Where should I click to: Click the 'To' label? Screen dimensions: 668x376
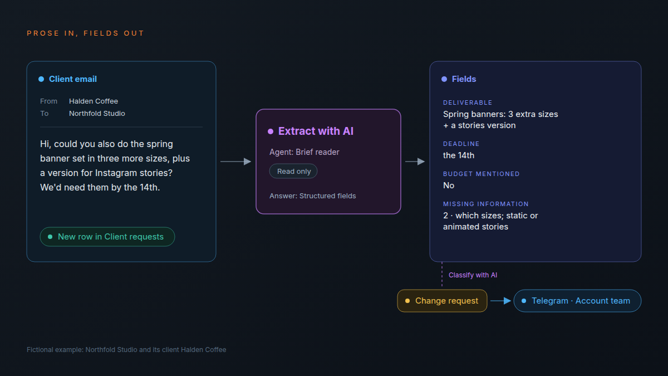point(44,114)
